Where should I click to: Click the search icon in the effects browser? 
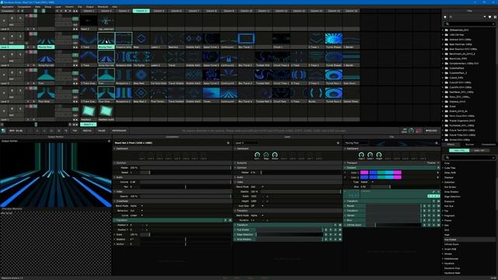pyautogui.click(x=447, y=157)
